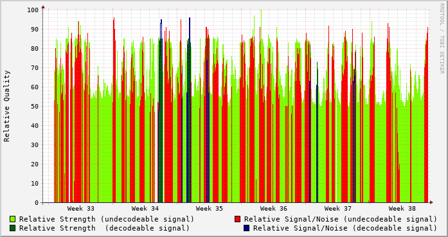Select the Week 38 axis label
Viewport: 448px width, 237px height.
[402, 209]
